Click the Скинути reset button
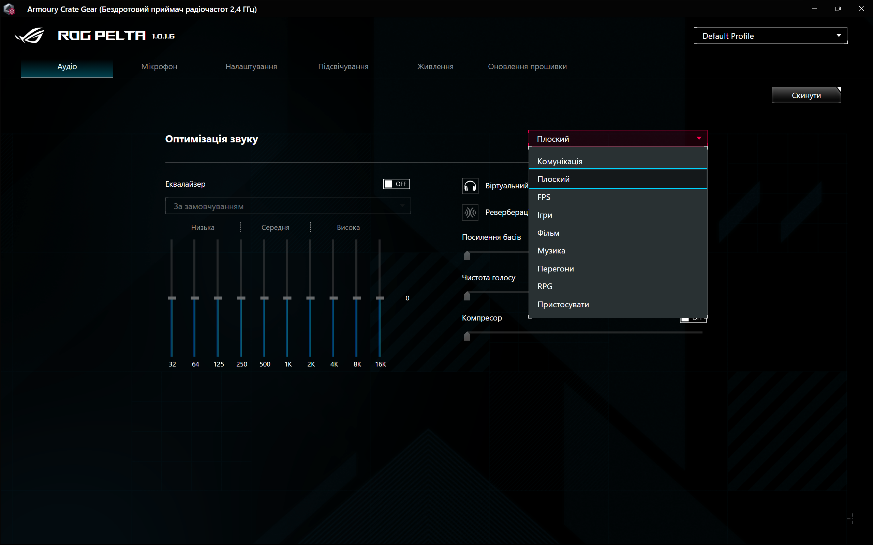Image resolution: width=873 pixels, height=545 pixels. pos(806,95)
